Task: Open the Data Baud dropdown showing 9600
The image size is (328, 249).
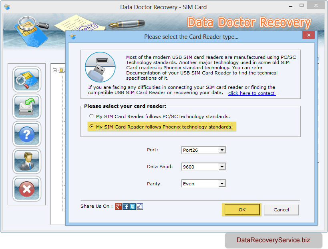Action: (222, 167)
